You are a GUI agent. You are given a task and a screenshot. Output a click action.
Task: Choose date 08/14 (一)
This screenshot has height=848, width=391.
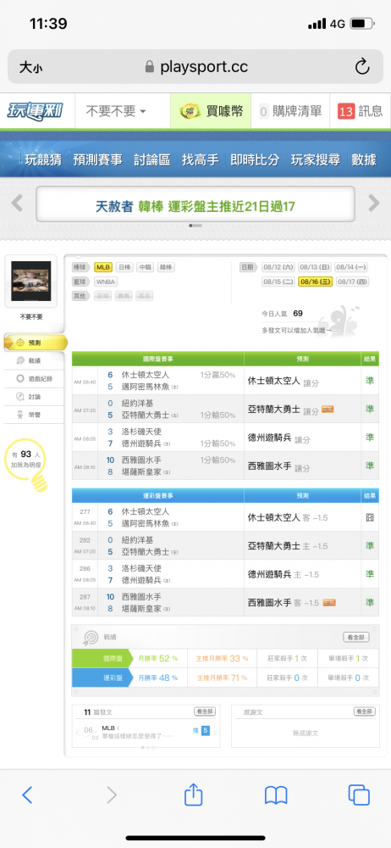(x=351, y=267)
